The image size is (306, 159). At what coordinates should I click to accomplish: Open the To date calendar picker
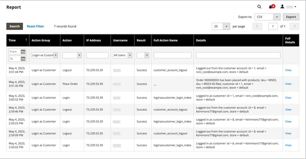coord(23,59)
